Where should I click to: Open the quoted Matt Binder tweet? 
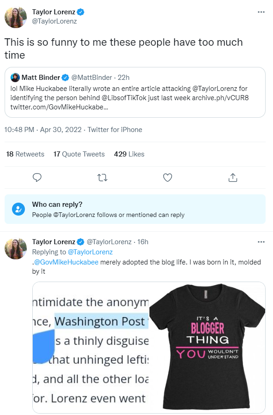point(135,92)
